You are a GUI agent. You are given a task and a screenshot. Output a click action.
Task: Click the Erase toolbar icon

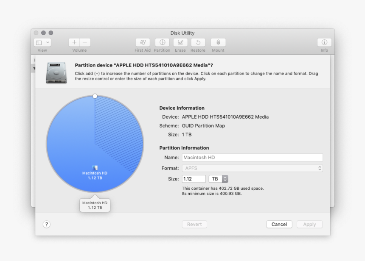180,42
